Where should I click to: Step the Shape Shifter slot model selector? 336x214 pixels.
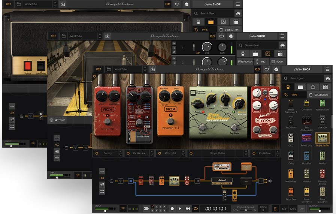246,153
